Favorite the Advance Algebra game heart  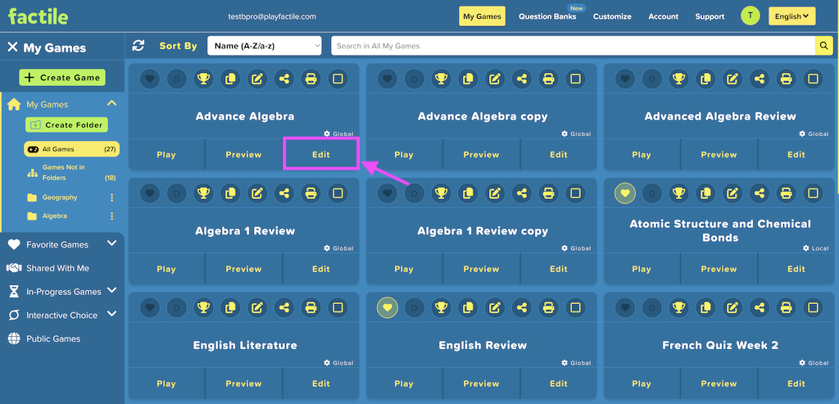pos(150,79)
